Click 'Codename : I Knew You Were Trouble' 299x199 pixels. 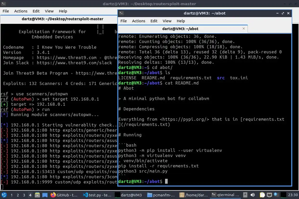[x=50, y=47]
